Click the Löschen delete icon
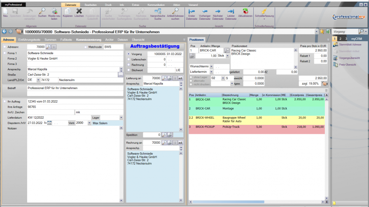Image resolution: width=369 pixels, height=207 pixels. (79, 12)
